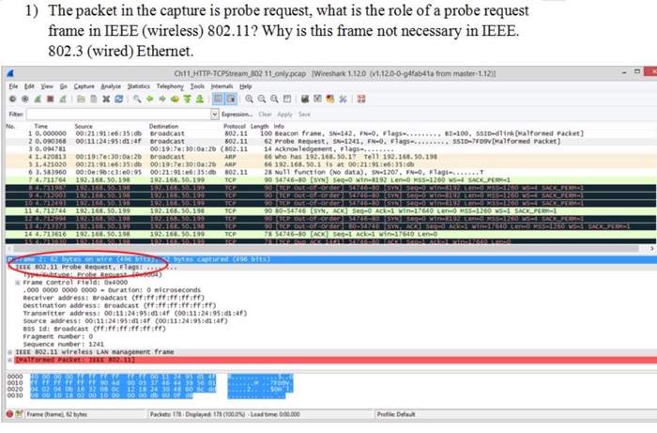Open the Telephony menu
The height and width of the screenshot is (433, 657).
point(170,86)
